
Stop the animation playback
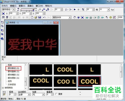78,9
